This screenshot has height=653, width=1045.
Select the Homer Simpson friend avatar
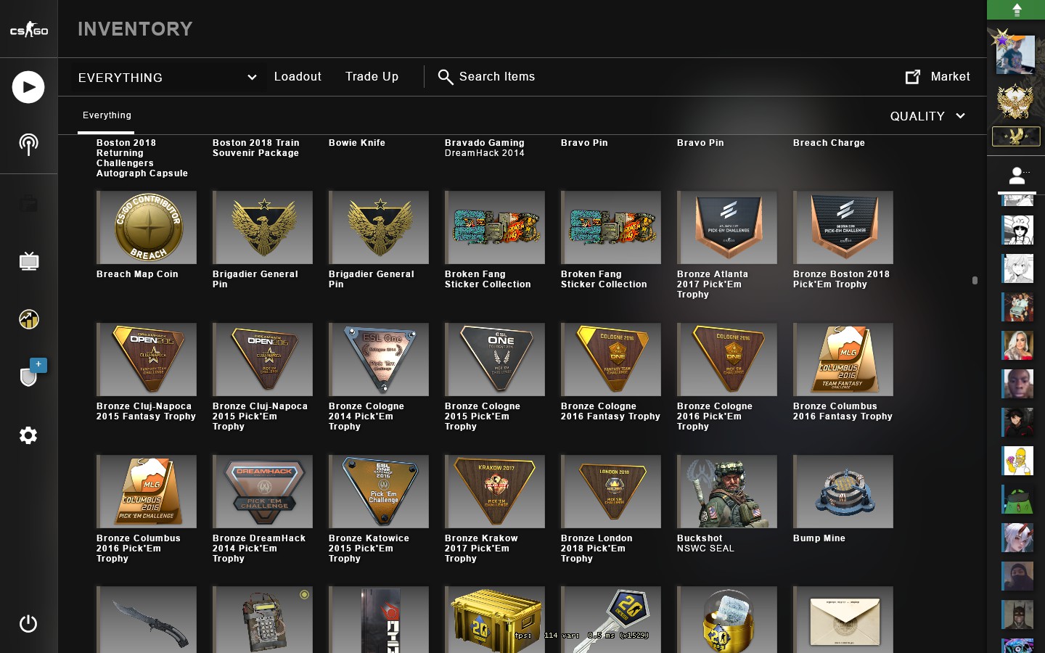1017,461
